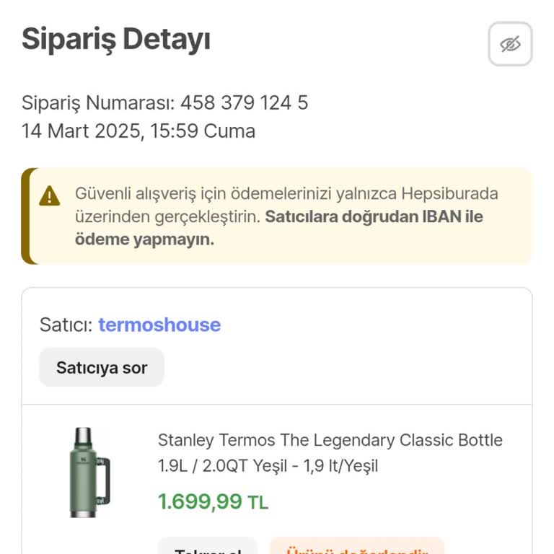Viewport: 554px width, 554px height.
Task: Click the TL currency label beside price
Action: pyautogui.click(x=258, y=503)
